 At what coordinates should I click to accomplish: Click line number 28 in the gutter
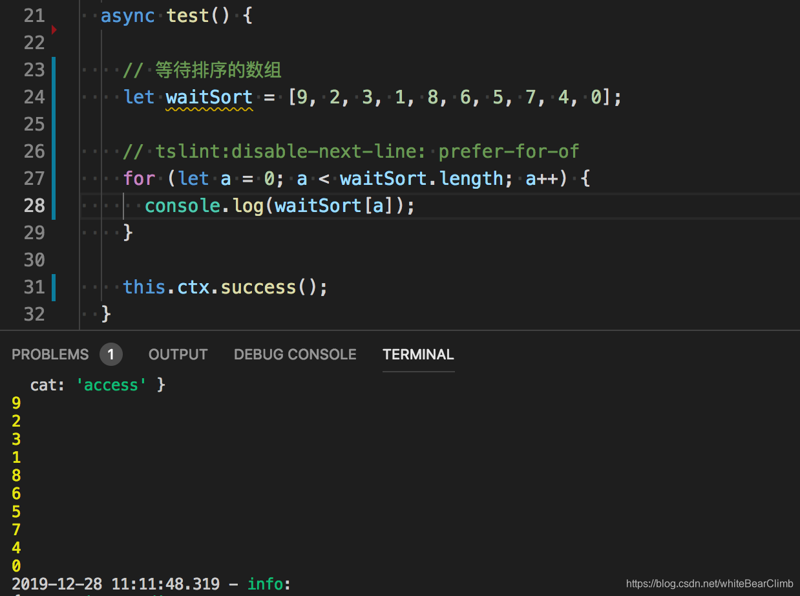click(x=34, y=206)
